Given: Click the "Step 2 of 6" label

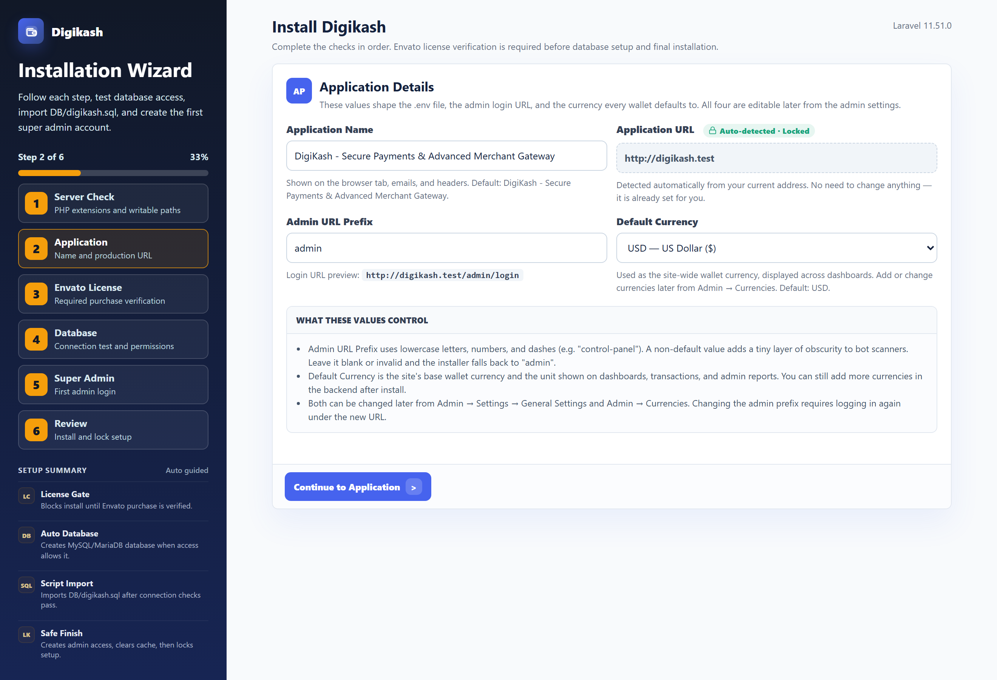Looking at the screenshot, I should (41, 157).
